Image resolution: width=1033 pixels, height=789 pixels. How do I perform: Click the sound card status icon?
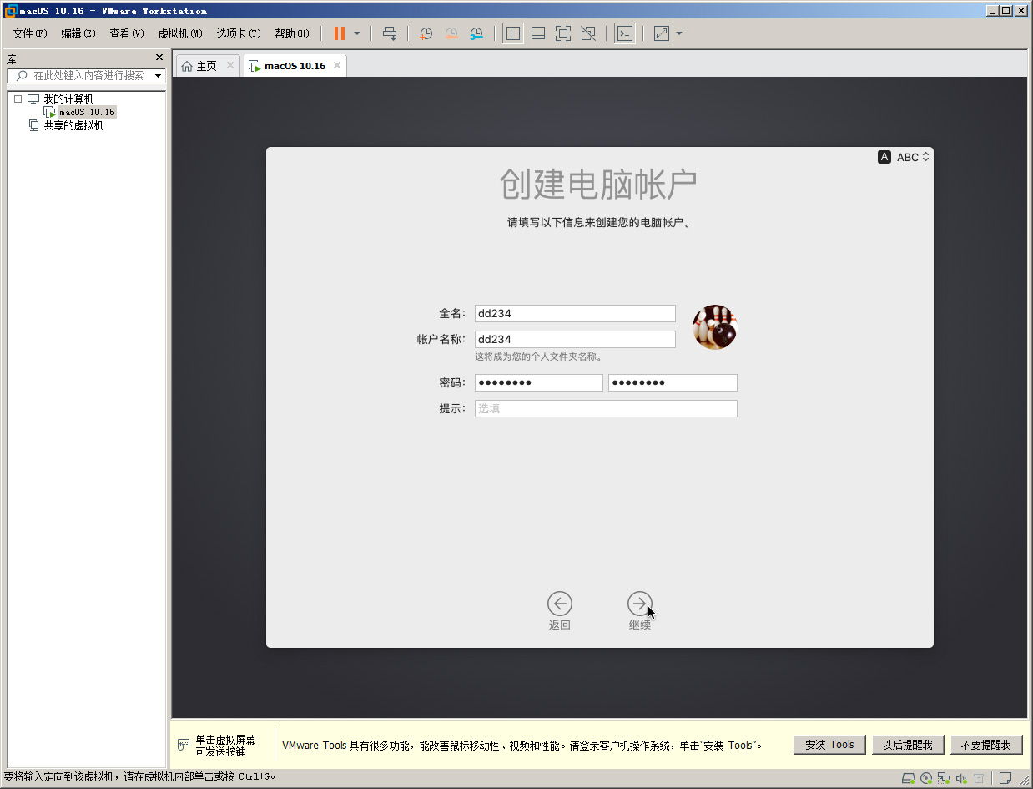click(961, 779)
